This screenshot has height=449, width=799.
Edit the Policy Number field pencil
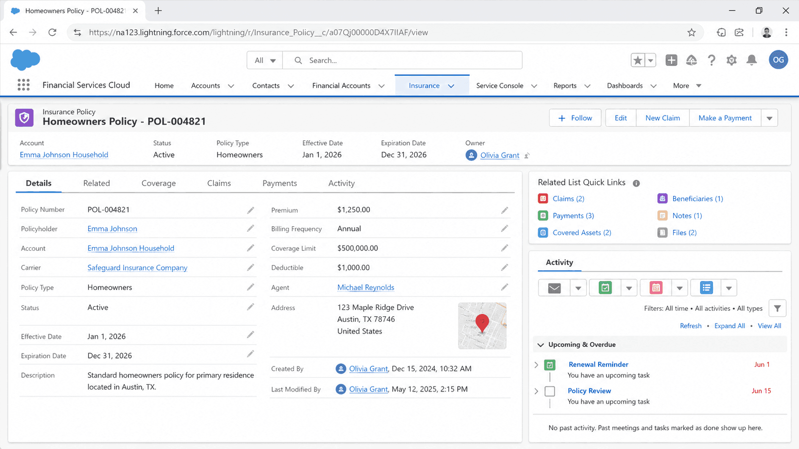coord(250,210)
